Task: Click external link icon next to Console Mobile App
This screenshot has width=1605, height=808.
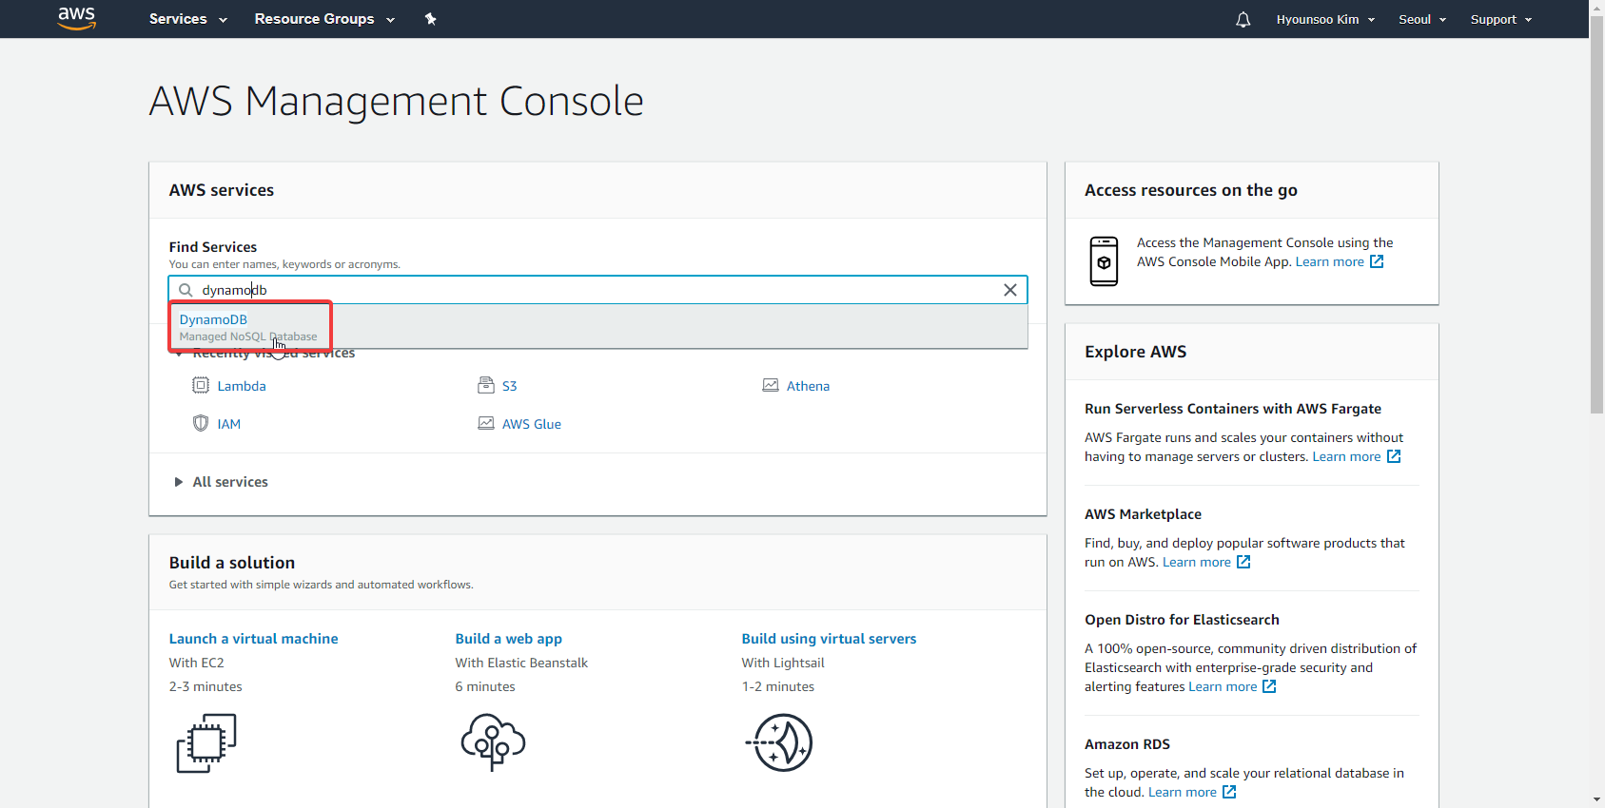Action: tap(1377, 261)
